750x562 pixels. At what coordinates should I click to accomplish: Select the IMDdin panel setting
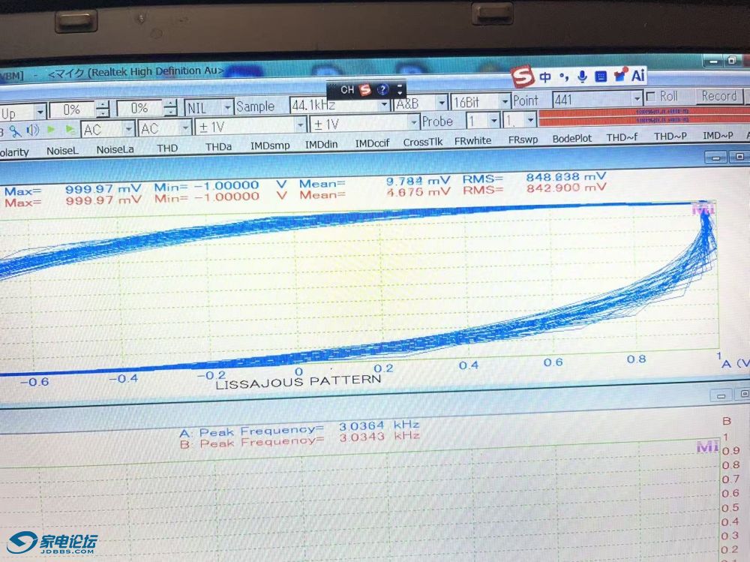pos(322,144)
